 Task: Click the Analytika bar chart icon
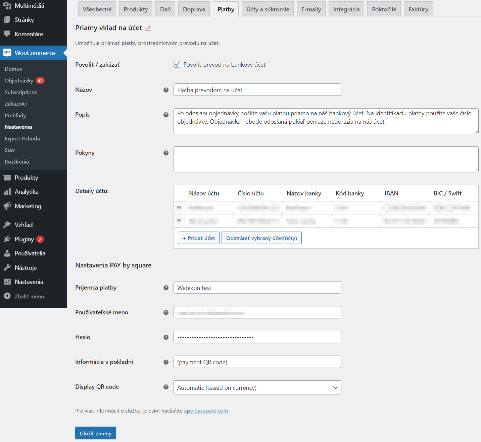(x=7, y=192)
